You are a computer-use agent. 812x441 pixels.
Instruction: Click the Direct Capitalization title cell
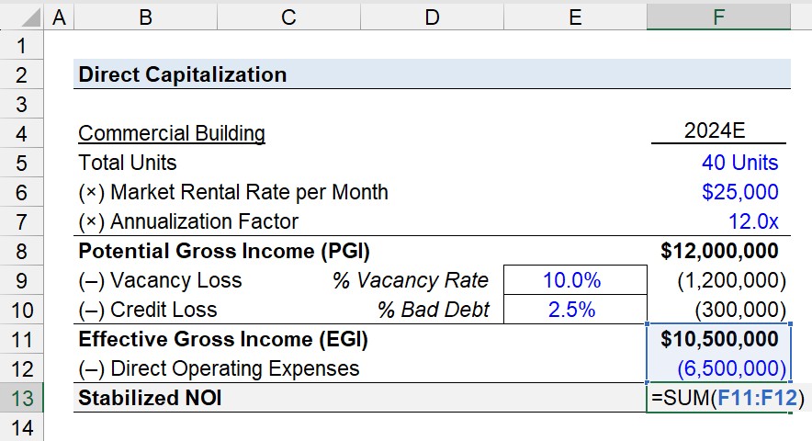432,74
